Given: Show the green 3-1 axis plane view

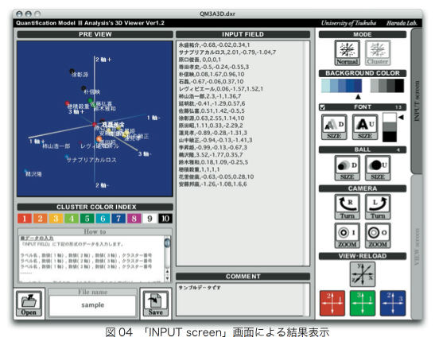Looking at the screenshot, I should (x=363, y=303).
